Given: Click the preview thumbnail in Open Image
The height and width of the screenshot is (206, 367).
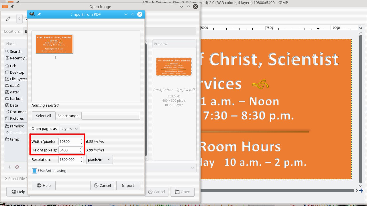Looking at the screenshot, I should (x=174, y=67).
